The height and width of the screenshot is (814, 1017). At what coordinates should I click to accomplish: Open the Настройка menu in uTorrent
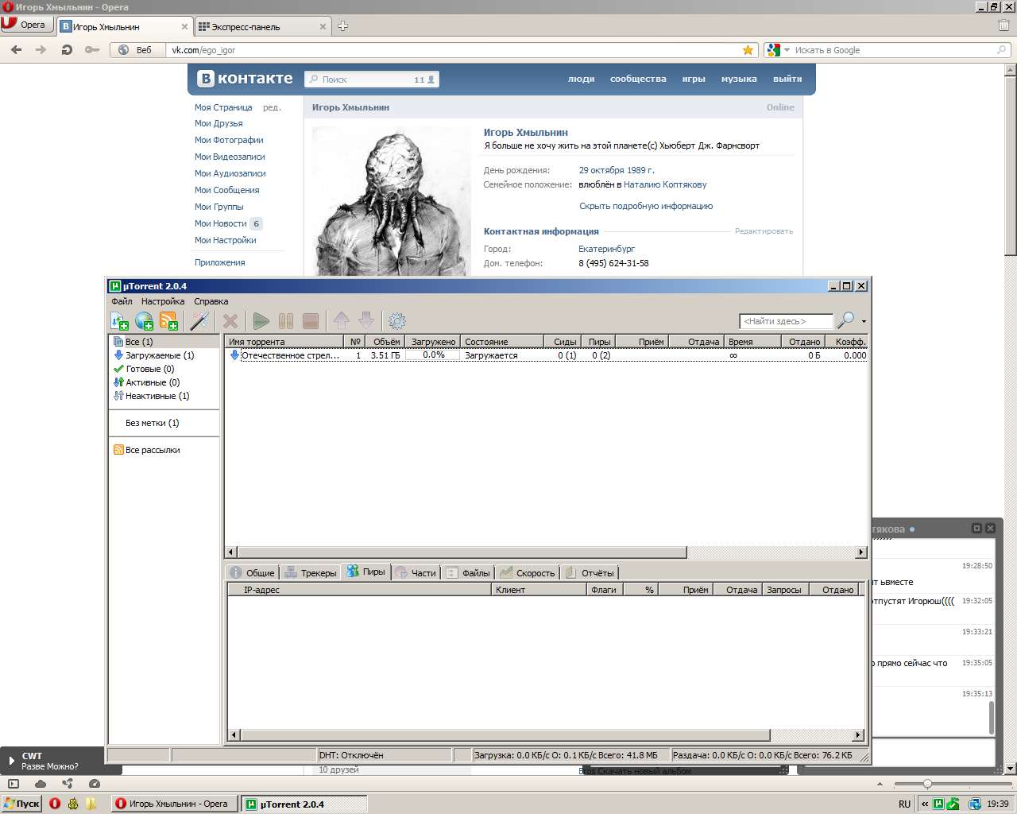163,301
